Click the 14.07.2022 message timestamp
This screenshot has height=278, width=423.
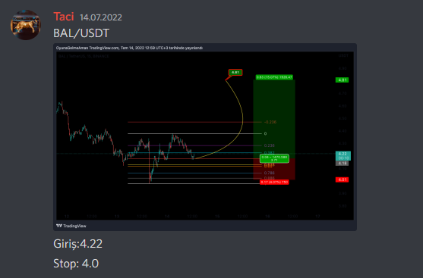point(101,17)
